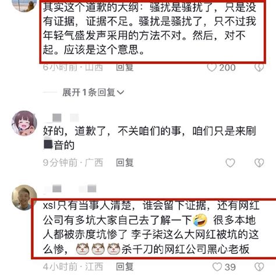Select the comment text starting 好的，道歉了
276x276 pixels.
(x=150, y=138)
